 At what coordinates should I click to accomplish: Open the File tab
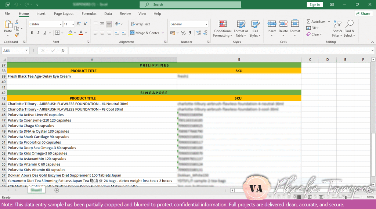[7, 14]
